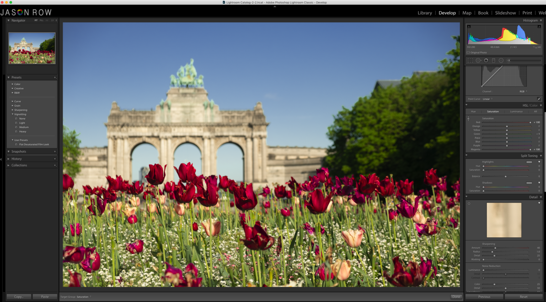This screenshot has height=302, width=546.
Task: Switch to the Library module
Action: [x=425, y=13]
